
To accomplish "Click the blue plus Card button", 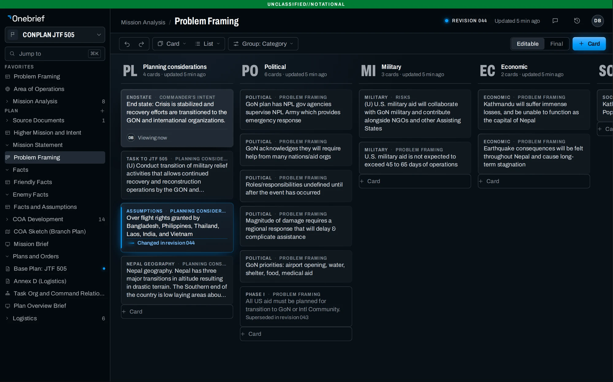I will pos(589,44).
